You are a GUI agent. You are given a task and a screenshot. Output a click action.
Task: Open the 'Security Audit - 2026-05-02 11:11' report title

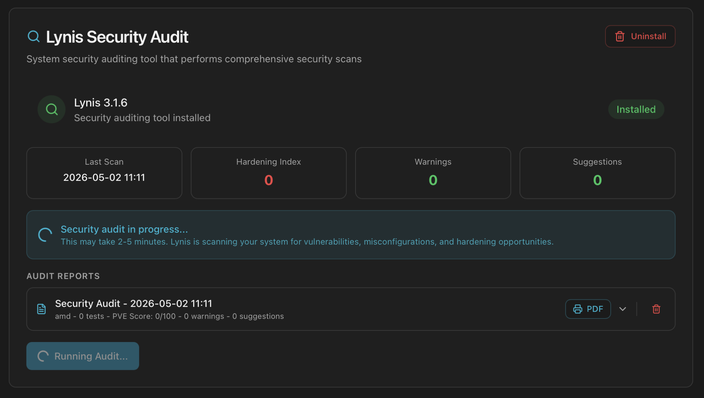[133, 303]
